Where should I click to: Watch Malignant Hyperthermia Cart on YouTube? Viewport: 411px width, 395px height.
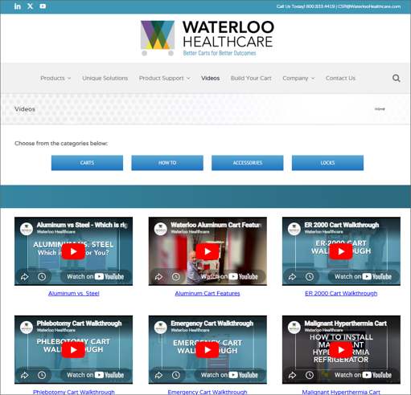click(364, 375)
